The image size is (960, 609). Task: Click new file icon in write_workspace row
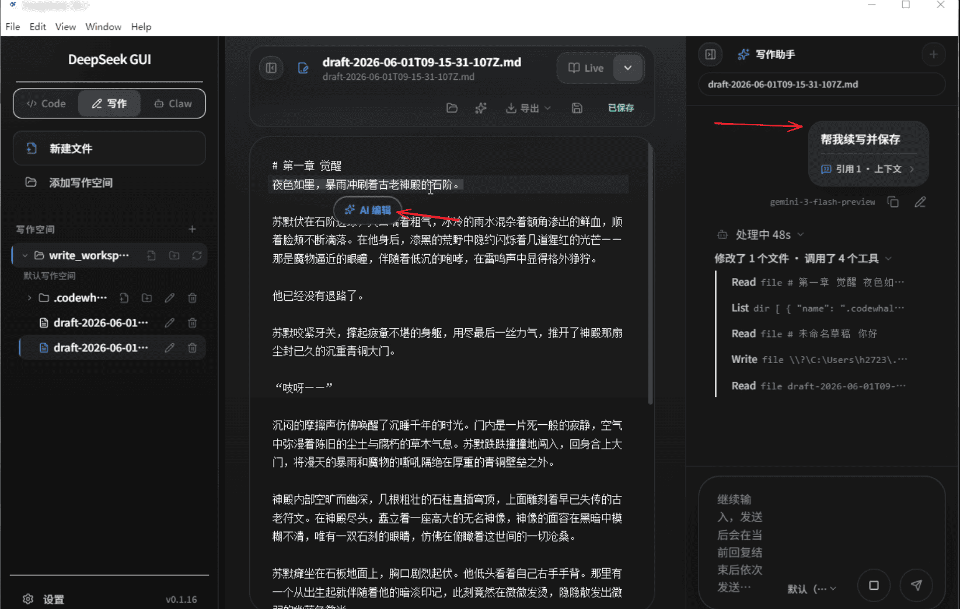(x=151, y=256)
